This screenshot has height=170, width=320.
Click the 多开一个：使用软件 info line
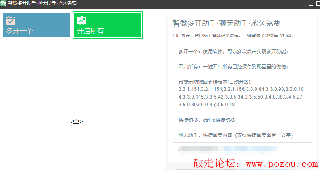click(x=233, y=52)
